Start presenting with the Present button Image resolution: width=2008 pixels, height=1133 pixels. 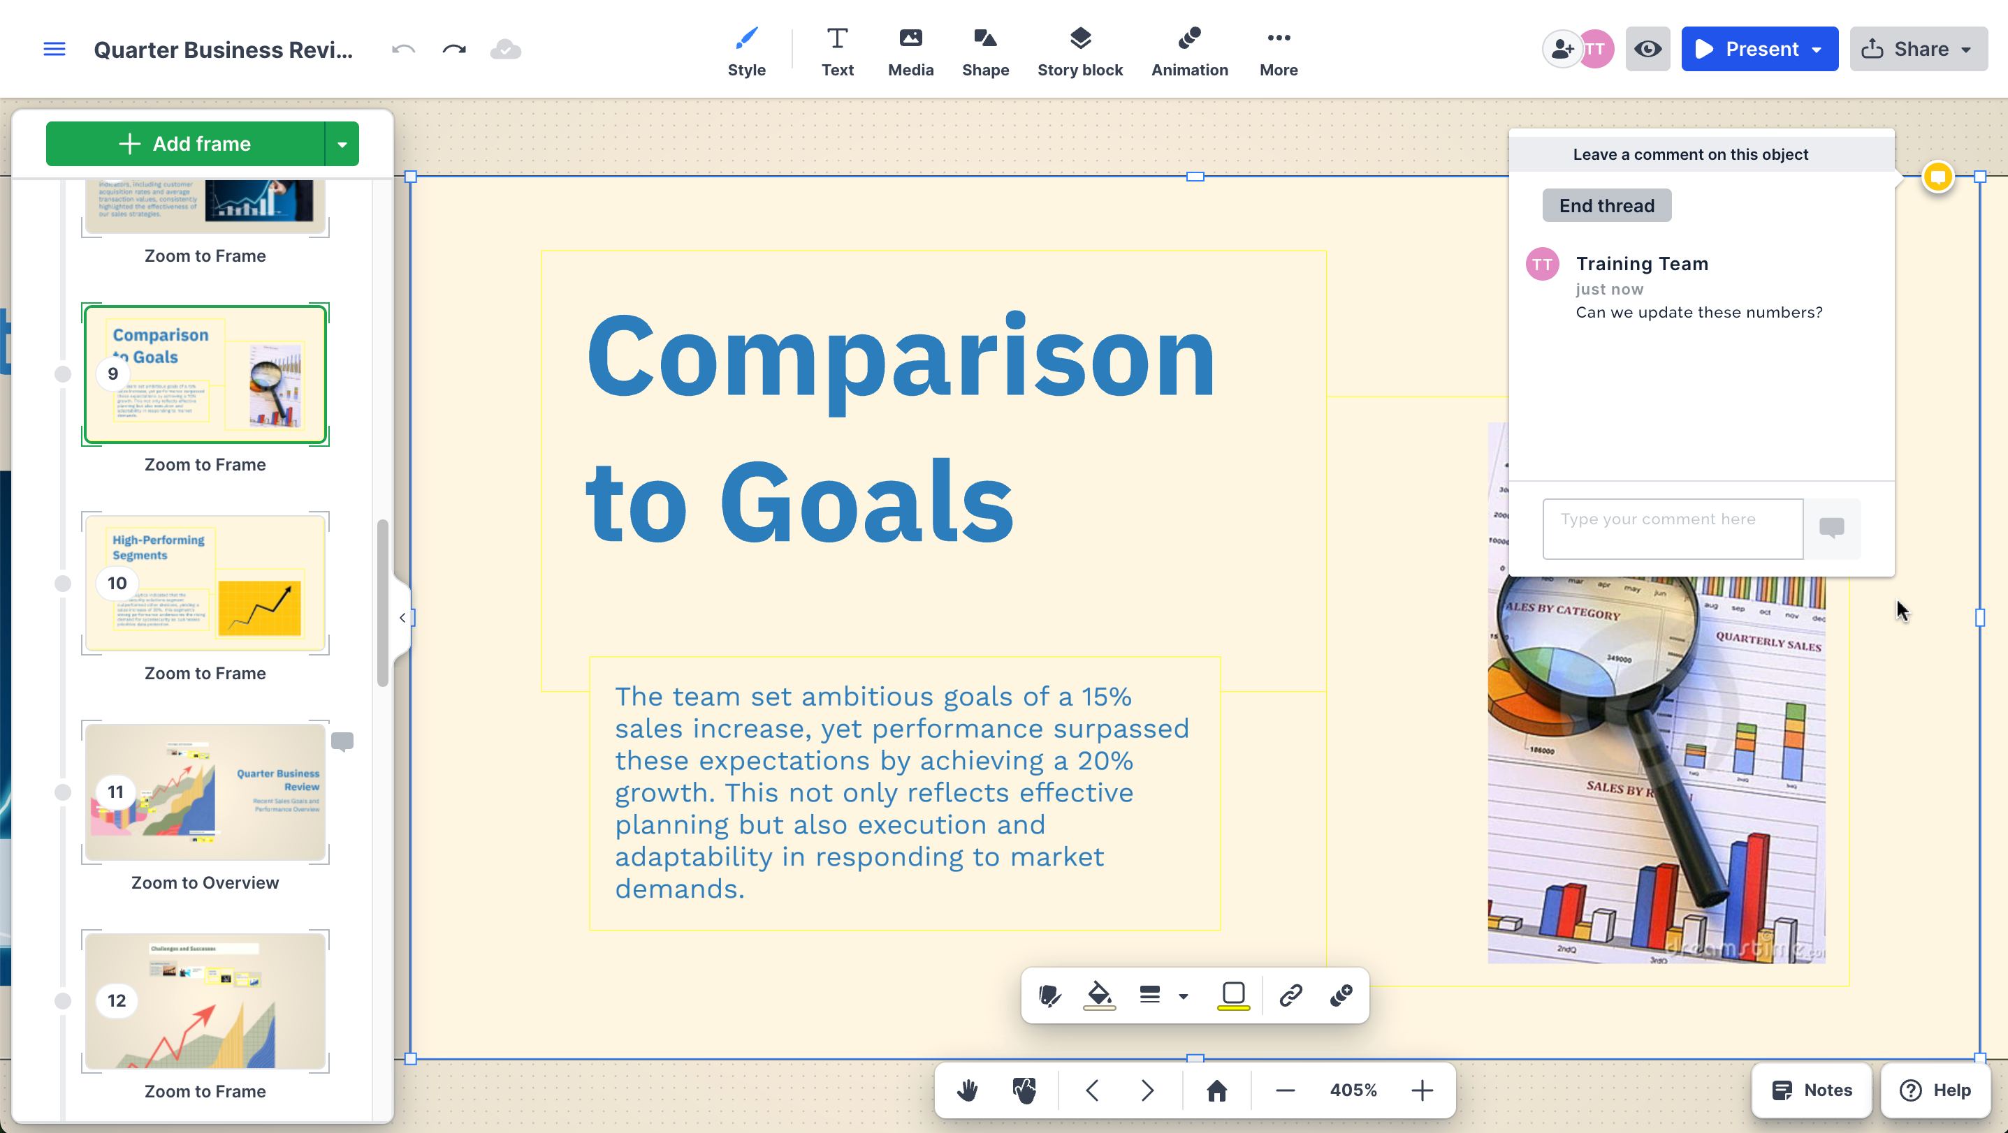(1747, 49)
